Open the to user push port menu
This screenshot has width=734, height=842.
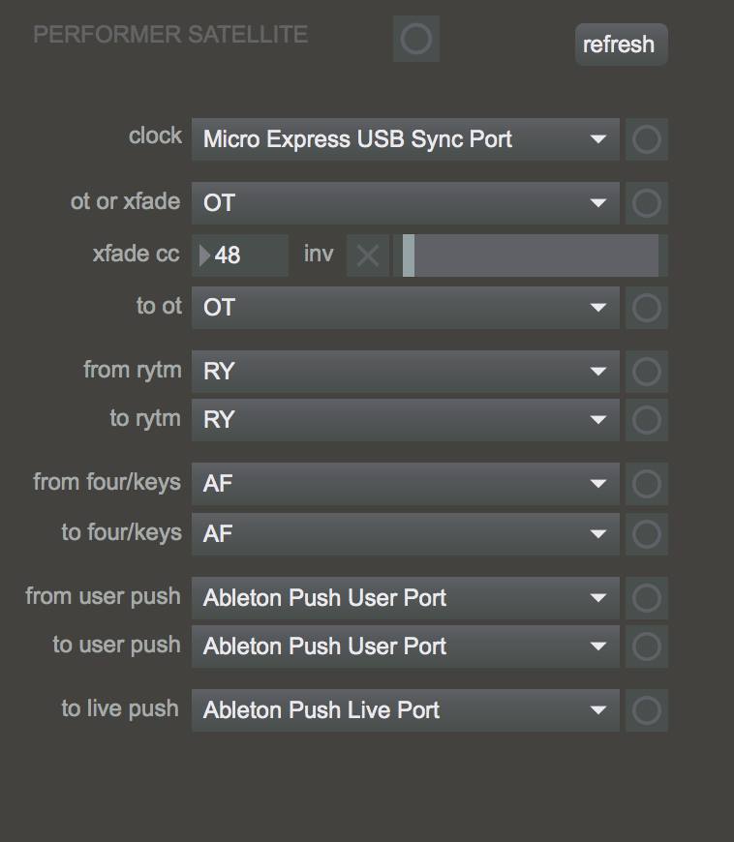405,647
